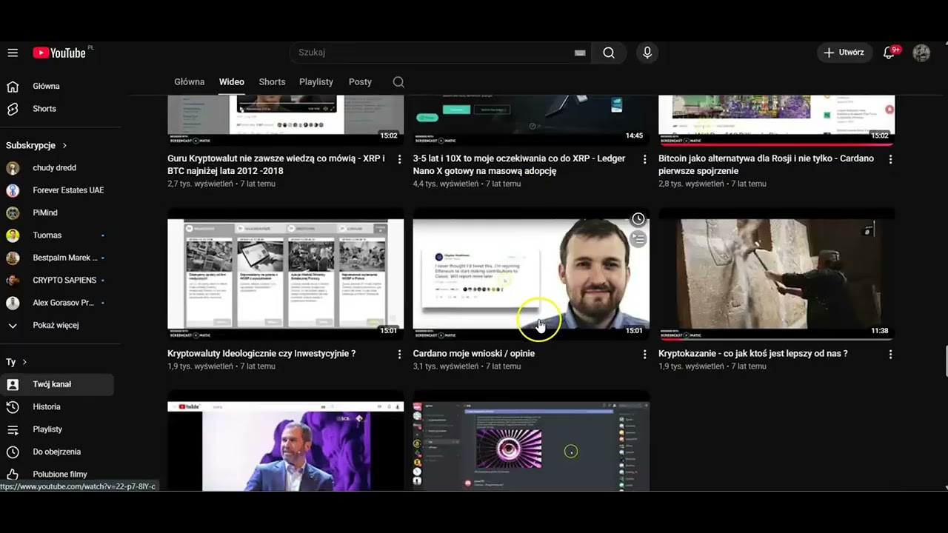Screen dimensions: 948x533
Task: Click the search magnifier button
Action: 609,53
